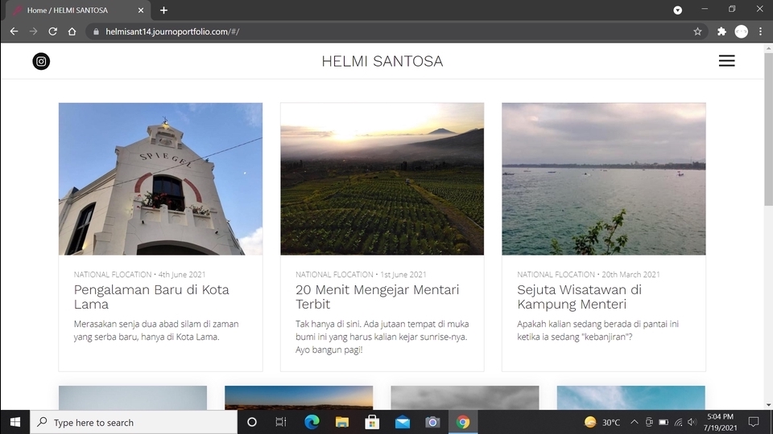Open a new browser tab
Image resolution: width=773 pixels, height=434 pixels.
click(163, 10)
